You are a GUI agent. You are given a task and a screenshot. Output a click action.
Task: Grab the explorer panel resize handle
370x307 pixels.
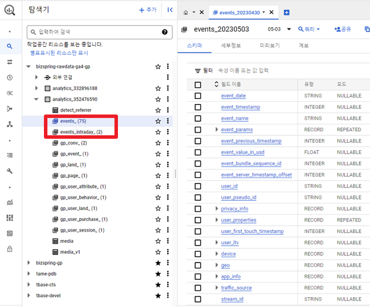click(175, 173)
